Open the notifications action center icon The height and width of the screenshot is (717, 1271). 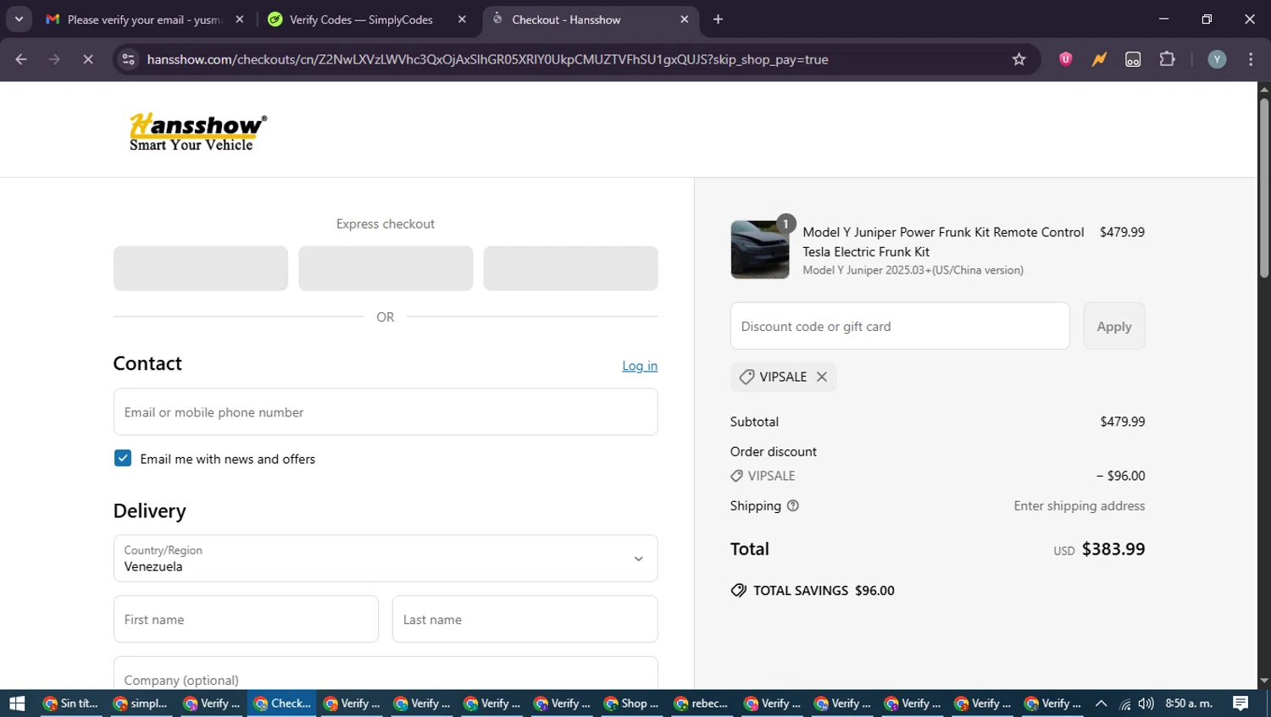[x=1240, y=703]
